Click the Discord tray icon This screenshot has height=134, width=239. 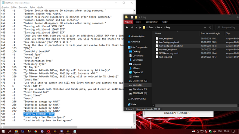(193, 131)
